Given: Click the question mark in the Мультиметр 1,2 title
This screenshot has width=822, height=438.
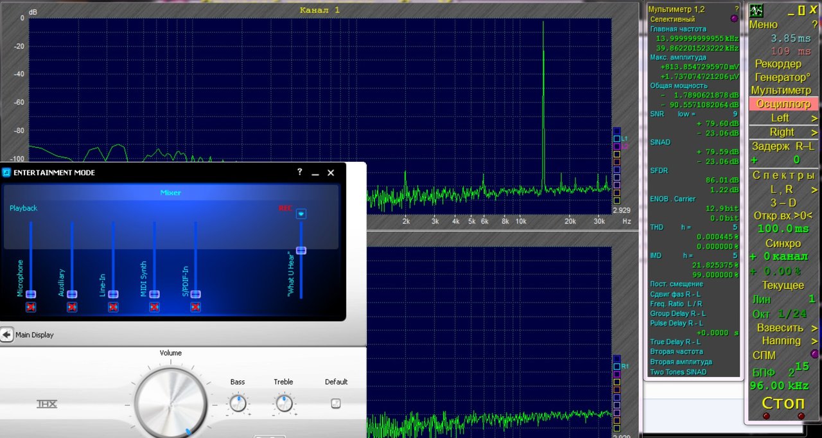Looking at the screenshot, I should [737, 9].
